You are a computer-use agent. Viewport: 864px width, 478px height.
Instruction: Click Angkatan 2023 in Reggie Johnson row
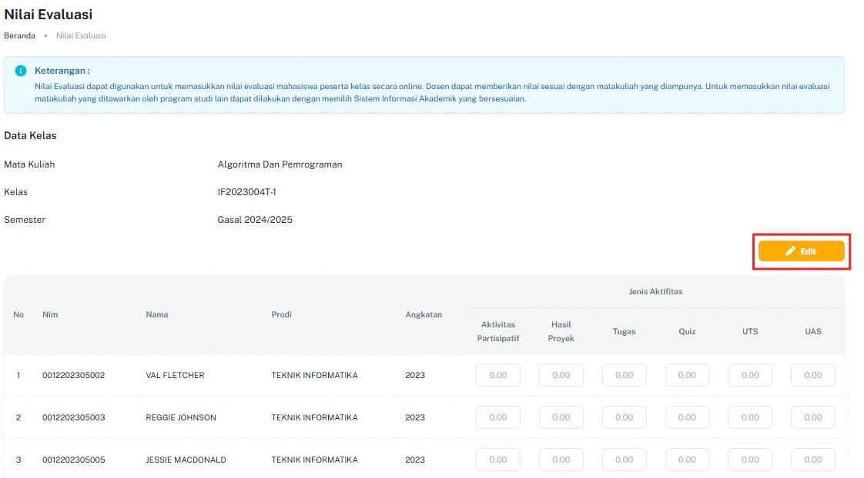click(415, 417)
